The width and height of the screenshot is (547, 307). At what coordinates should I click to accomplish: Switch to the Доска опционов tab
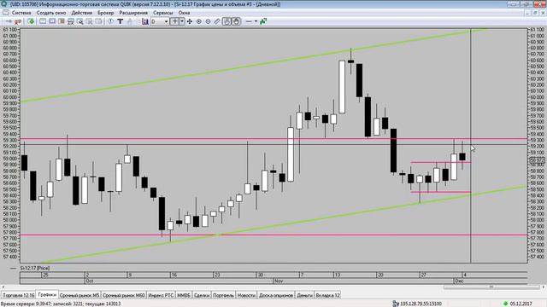(x=276, y=295)
